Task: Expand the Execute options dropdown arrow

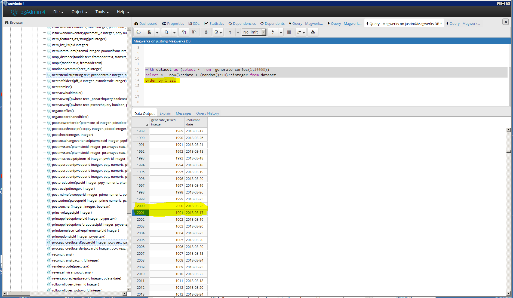Action: click(281, 32)
